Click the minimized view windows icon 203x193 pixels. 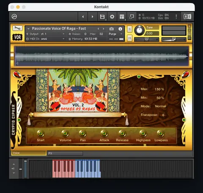(132, 16)
